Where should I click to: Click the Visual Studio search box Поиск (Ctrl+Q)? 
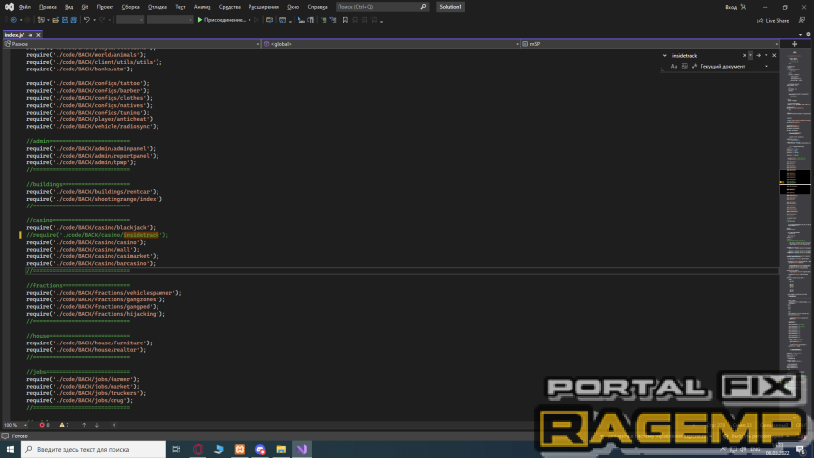(x=382, y=7)
